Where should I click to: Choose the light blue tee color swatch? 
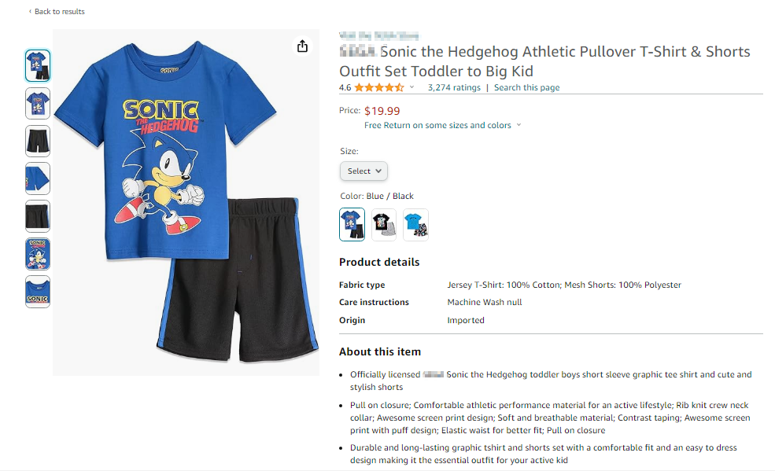point(415,224)
